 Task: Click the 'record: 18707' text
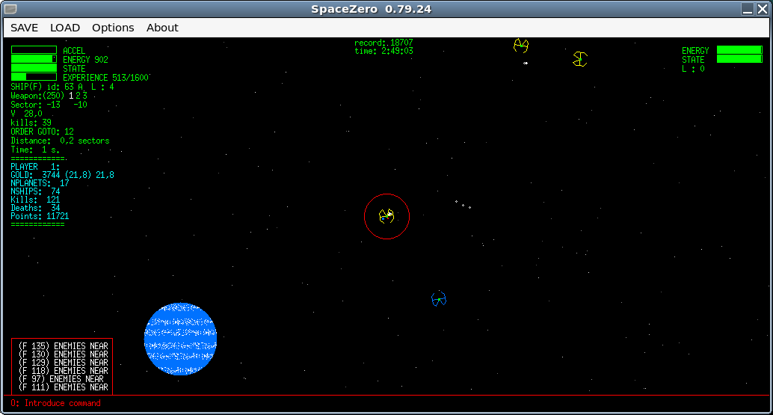(x=384, y=43)
